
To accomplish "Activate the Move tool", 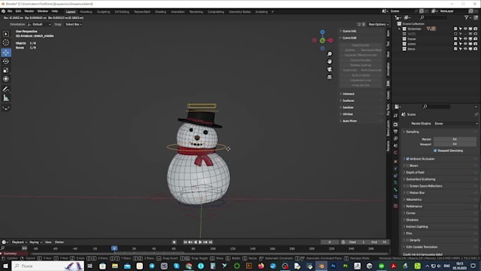I will 6,52.
